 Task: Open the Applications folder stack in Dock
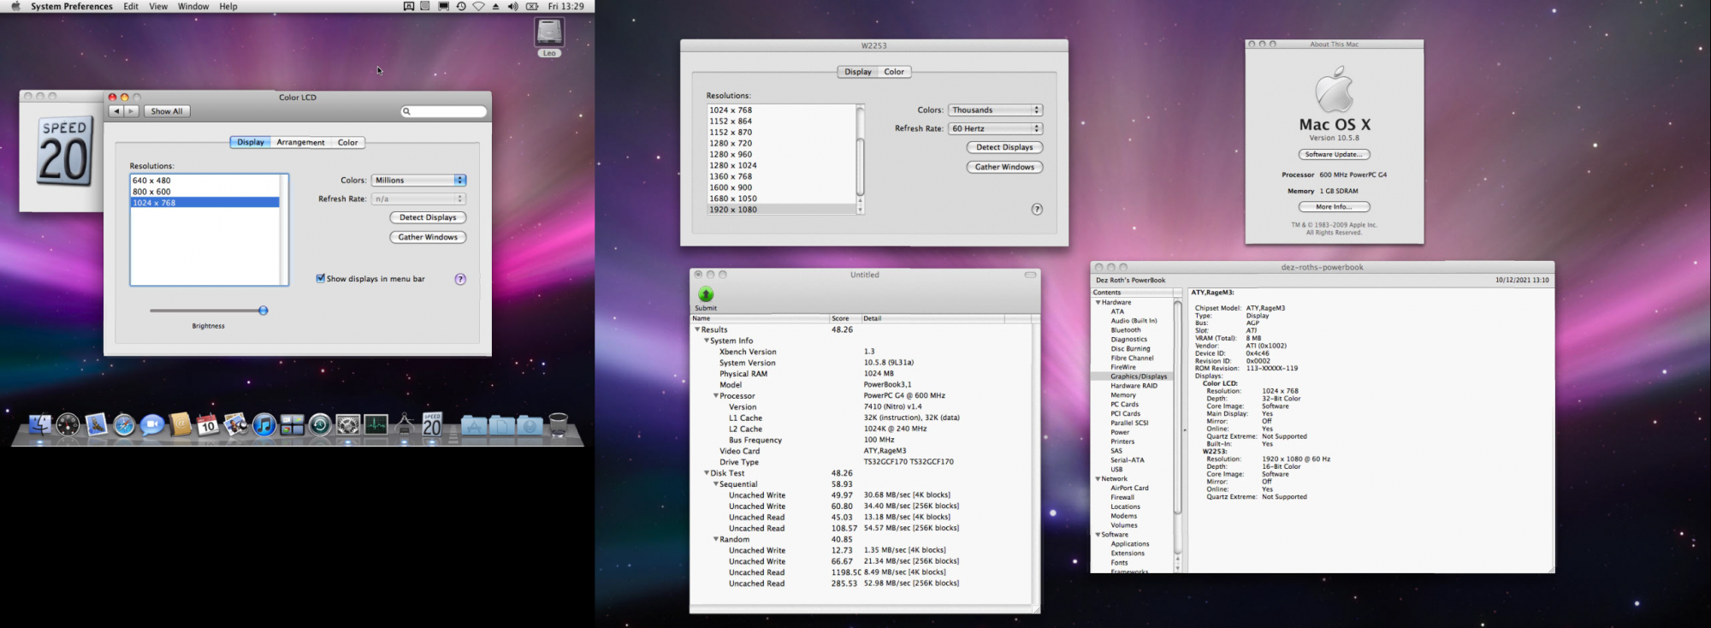pos(474,424)
